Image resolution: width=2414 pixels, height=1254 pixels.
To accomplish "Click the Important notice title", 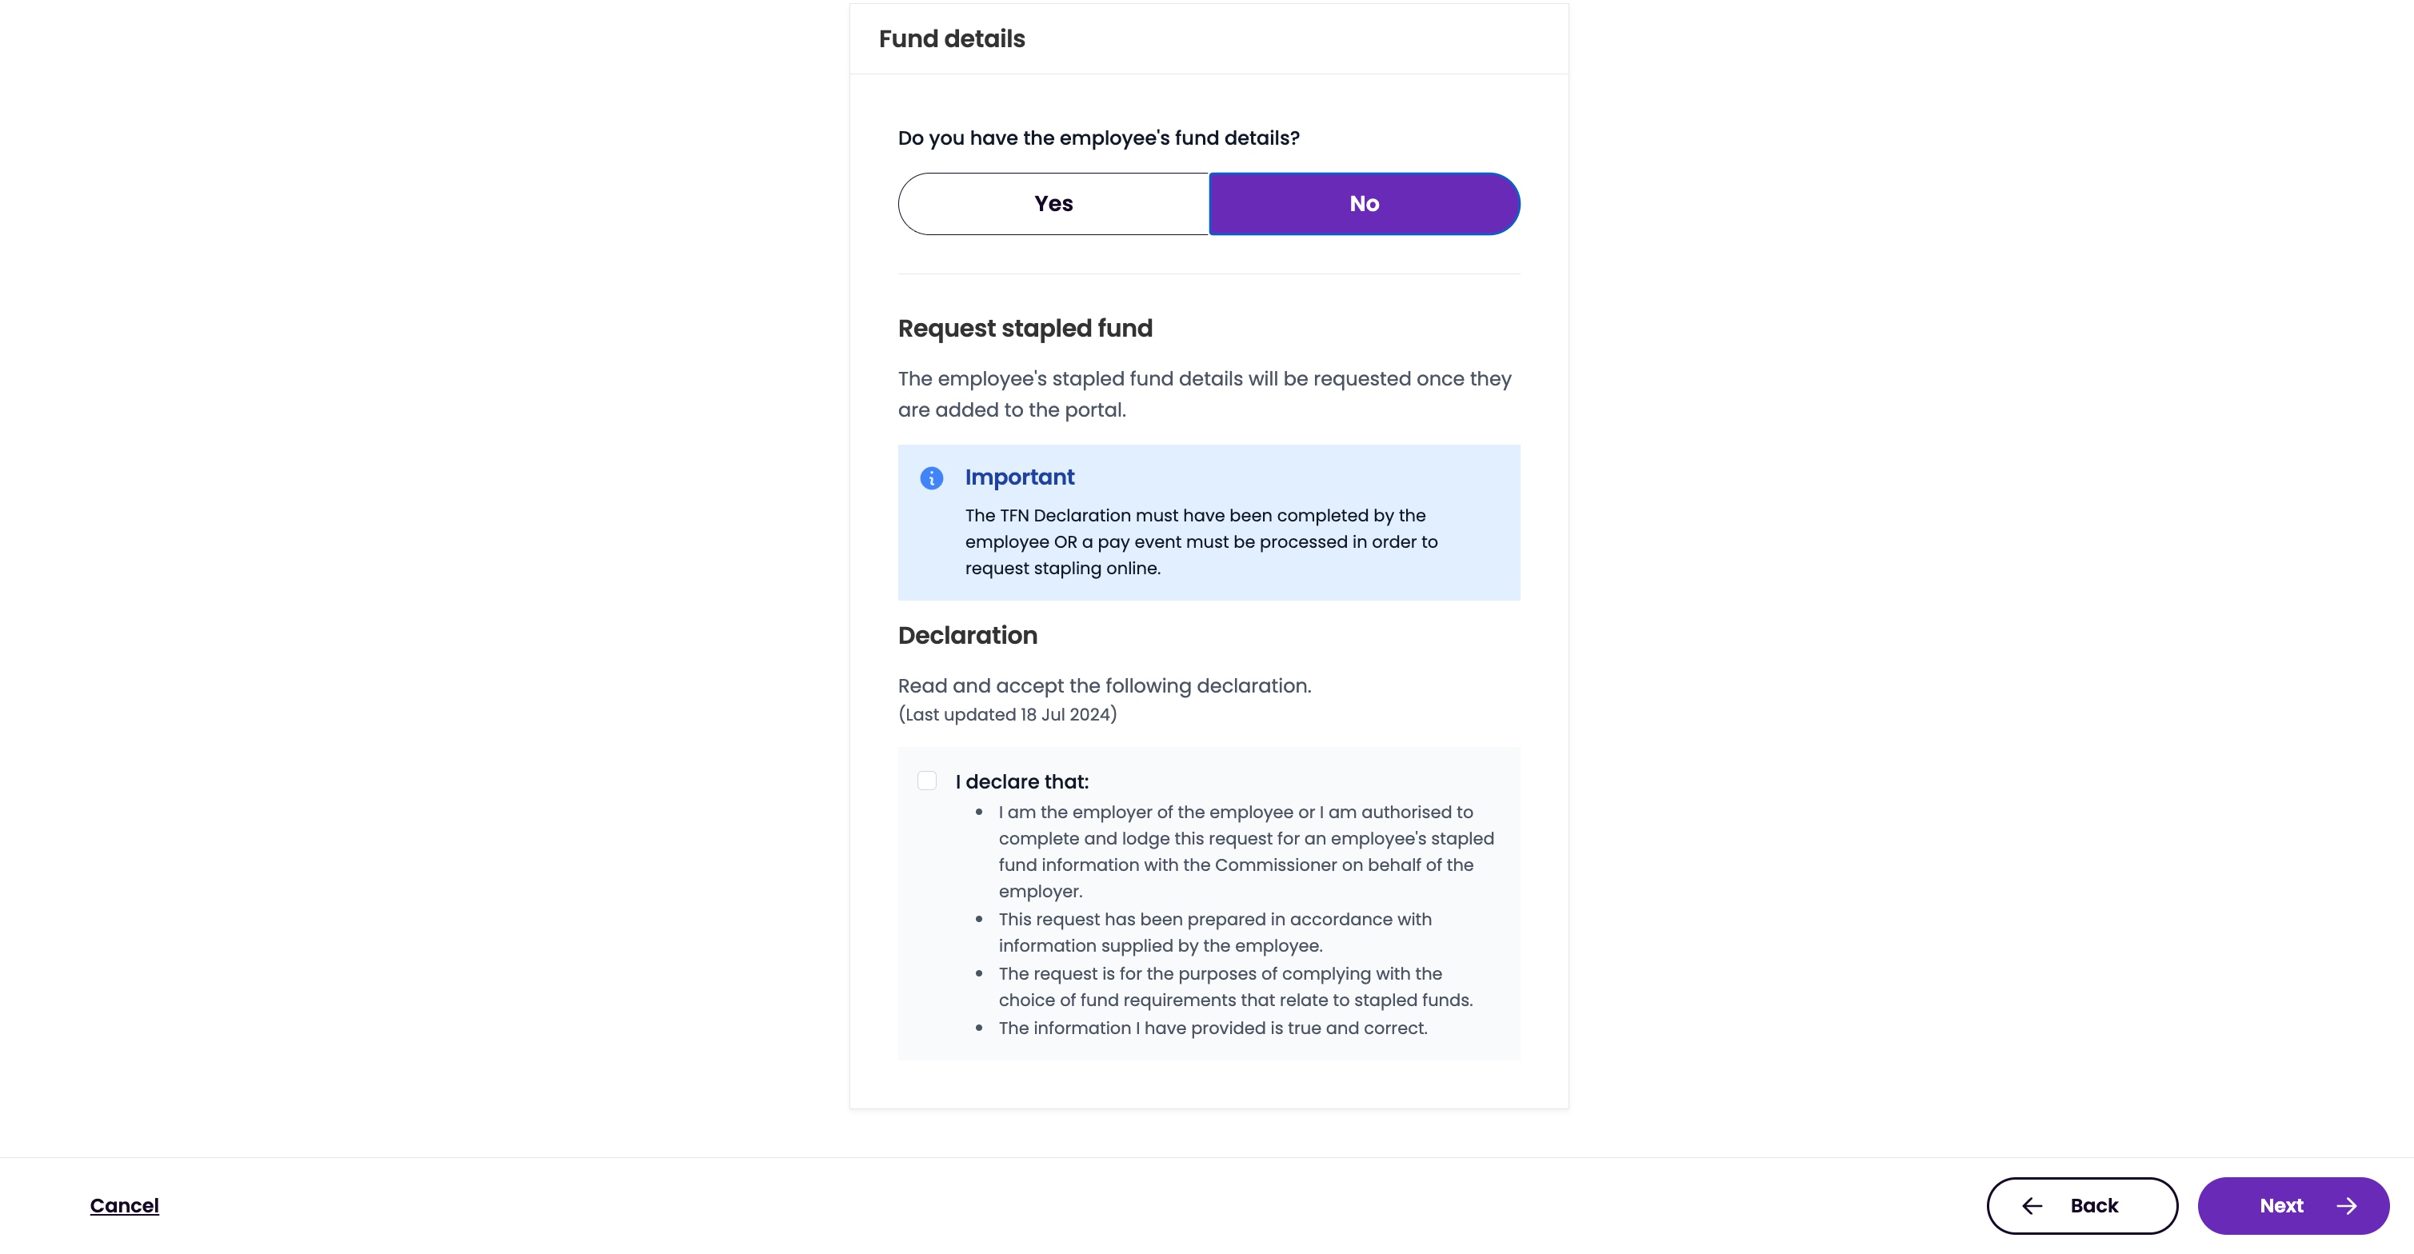I will 1020,477.
